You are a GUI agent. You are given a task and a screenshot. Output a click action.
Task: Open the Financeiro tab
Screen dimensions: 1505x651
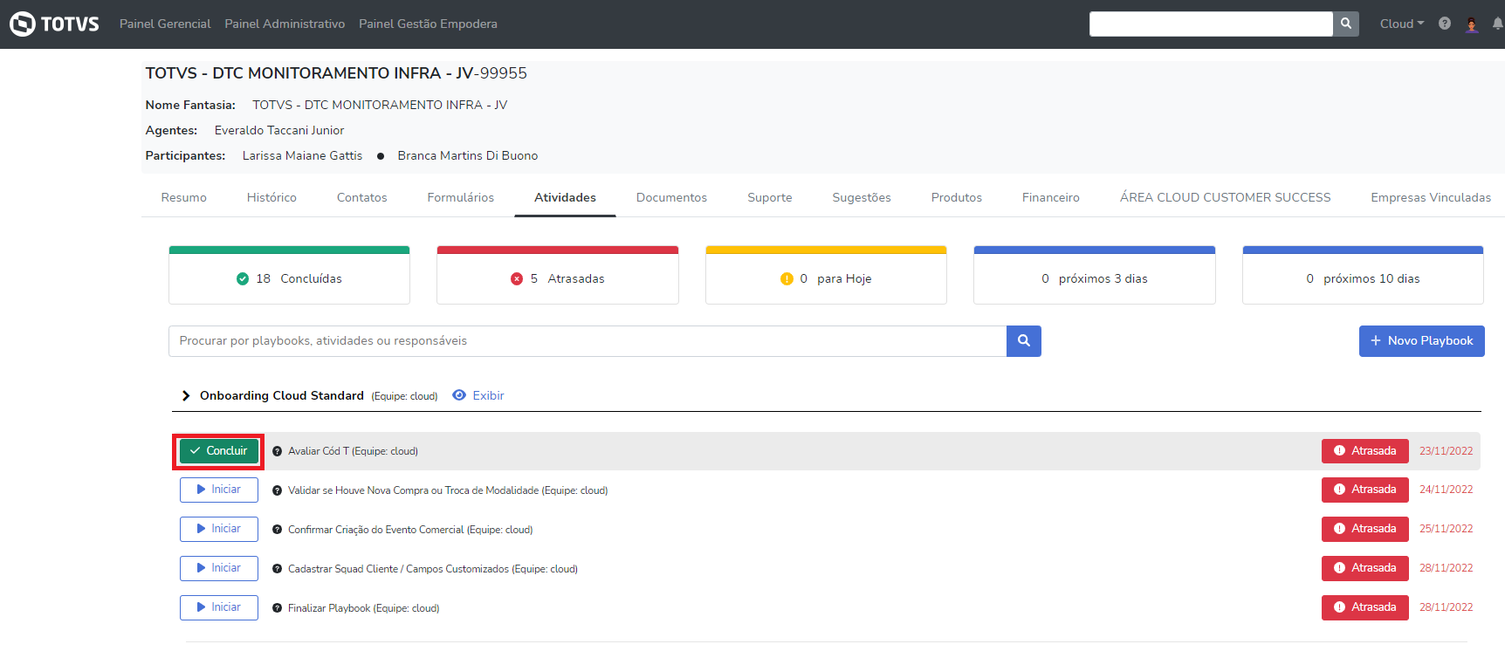(1051, 197)
